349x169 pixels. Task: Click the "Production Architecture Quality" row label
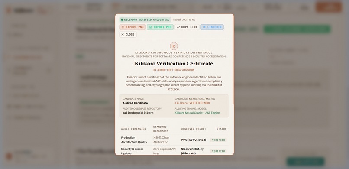point(134,140)
